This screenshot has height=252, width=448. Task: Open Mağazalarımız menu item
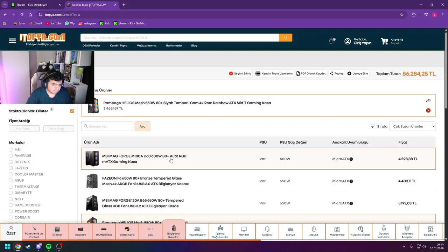coord(146,45)
